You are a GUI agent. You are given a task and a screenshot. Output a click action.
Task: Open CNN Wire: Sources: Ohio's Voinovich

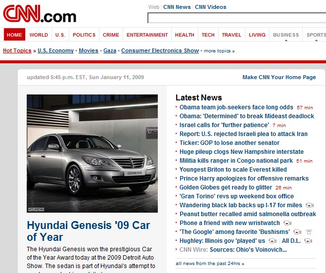coord(233,250)
